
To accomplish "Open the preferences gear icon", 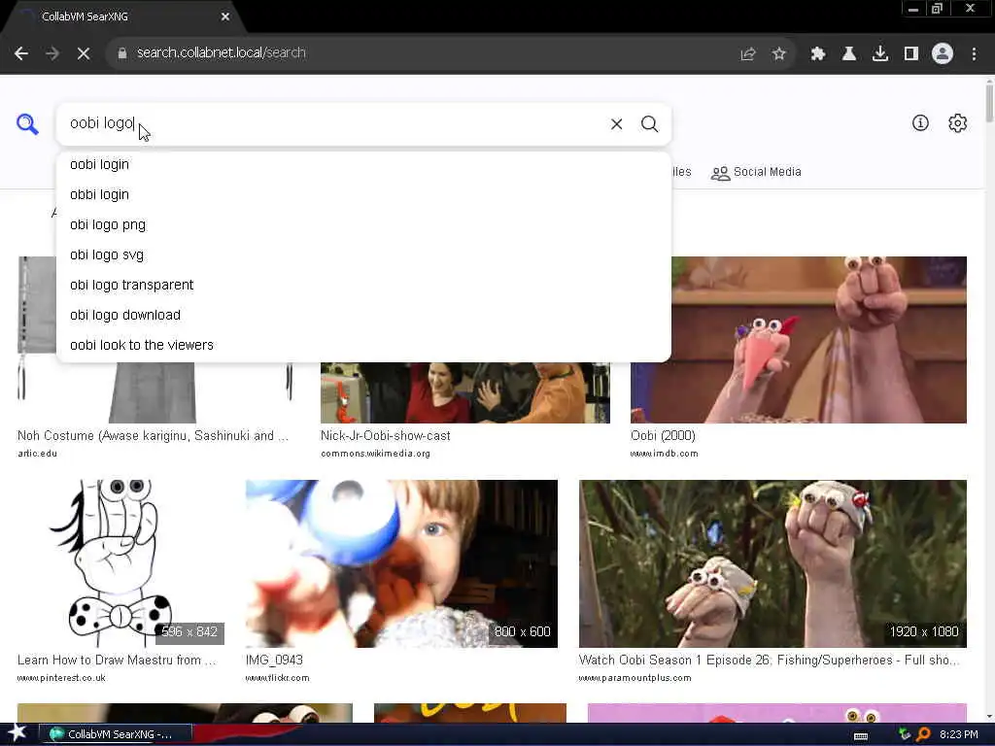I will click(x=957, y=123).
